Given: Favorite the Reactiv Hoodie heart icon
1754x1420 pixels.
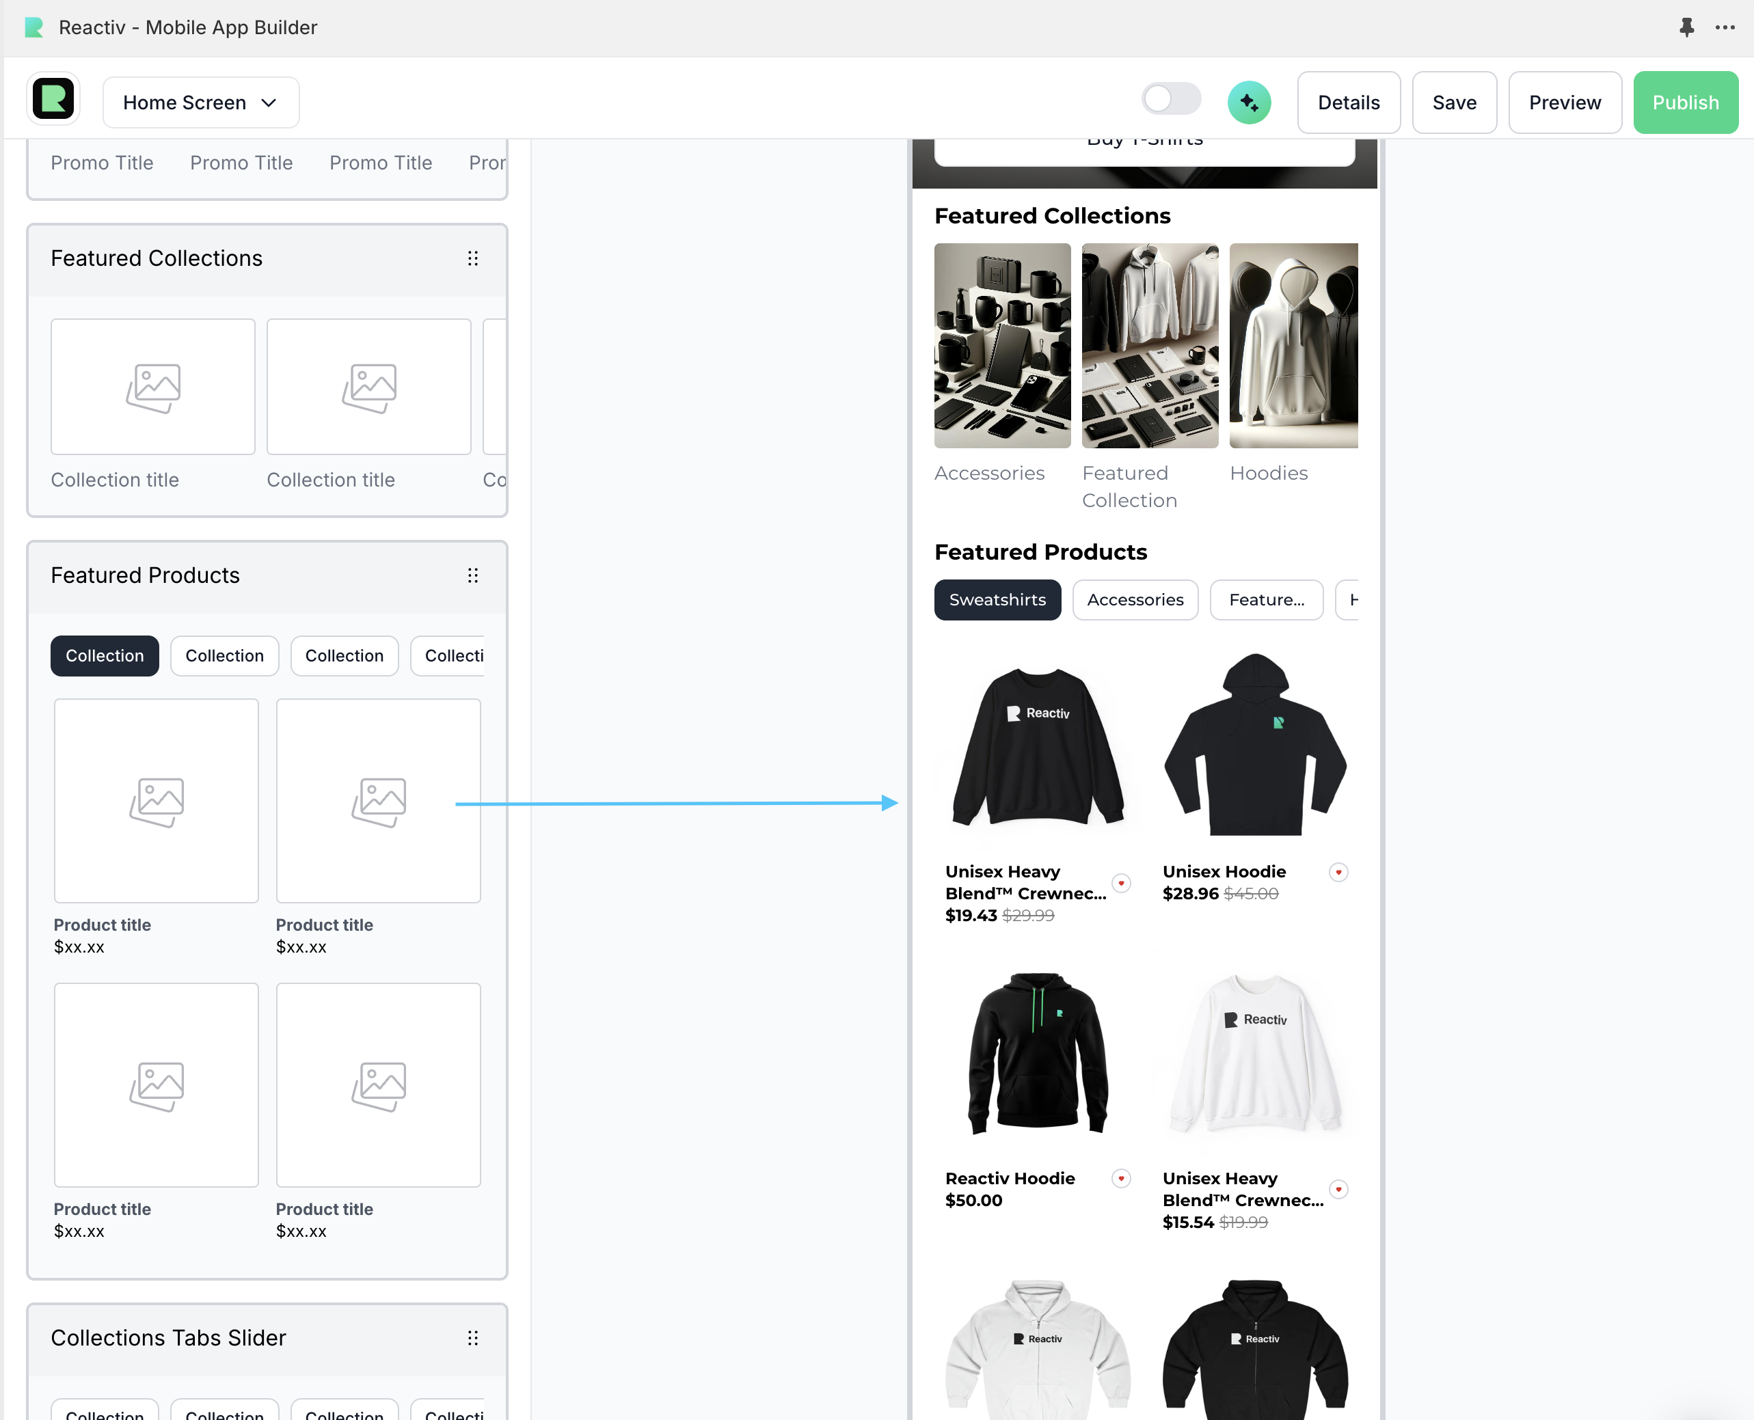Looking at the screenshot, I should click(x=1121, y=1178).
